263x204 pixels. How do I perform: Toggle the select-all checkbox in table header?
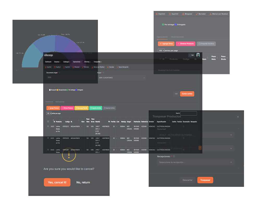point(48,121)
